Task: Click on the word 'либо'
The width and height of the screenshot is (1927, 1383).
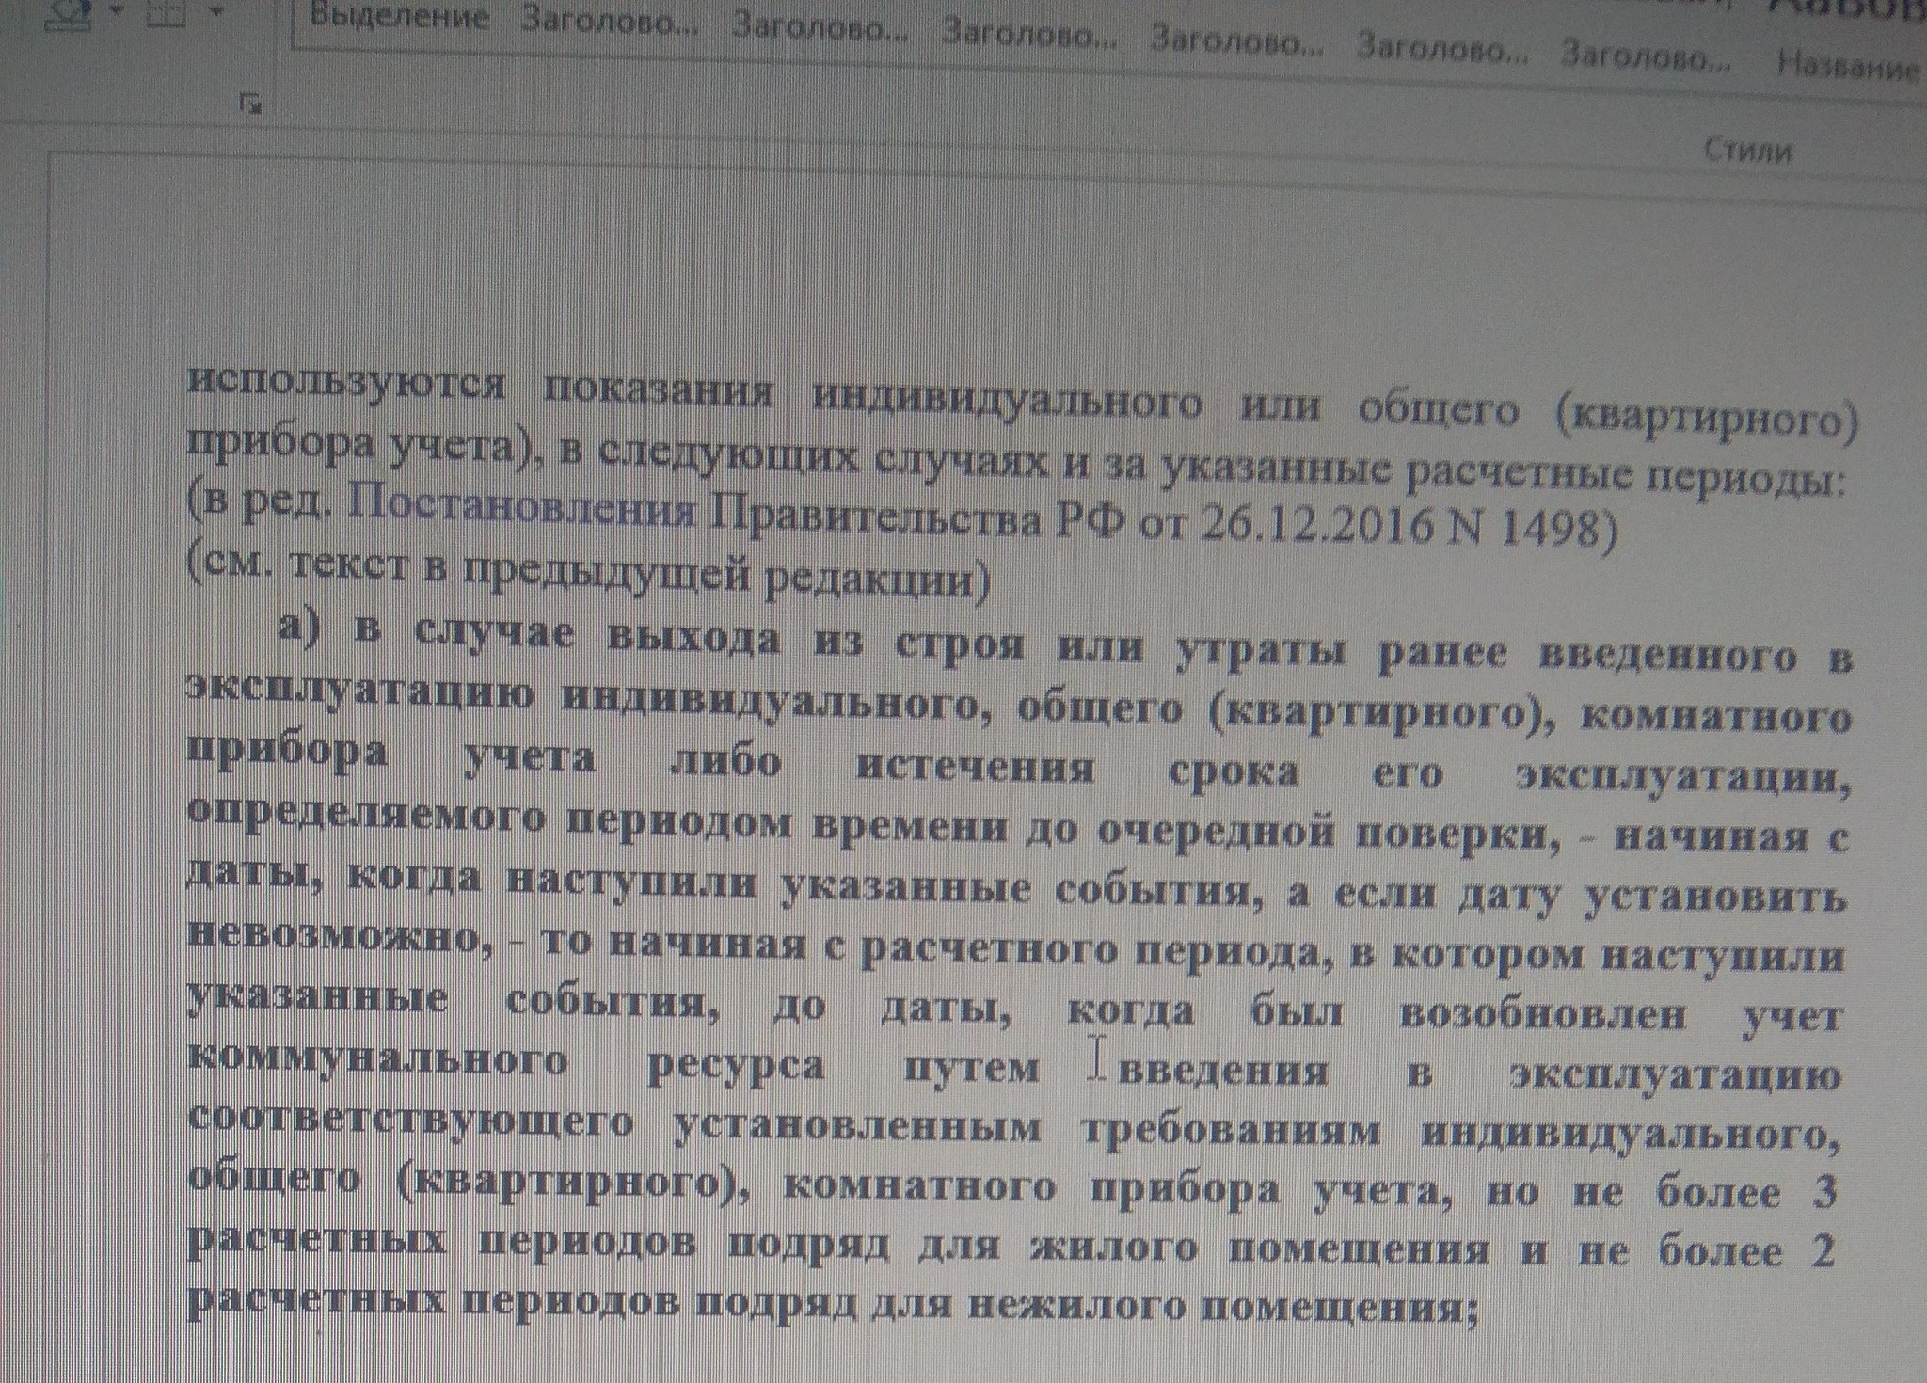Action: (x=725, y=759)
